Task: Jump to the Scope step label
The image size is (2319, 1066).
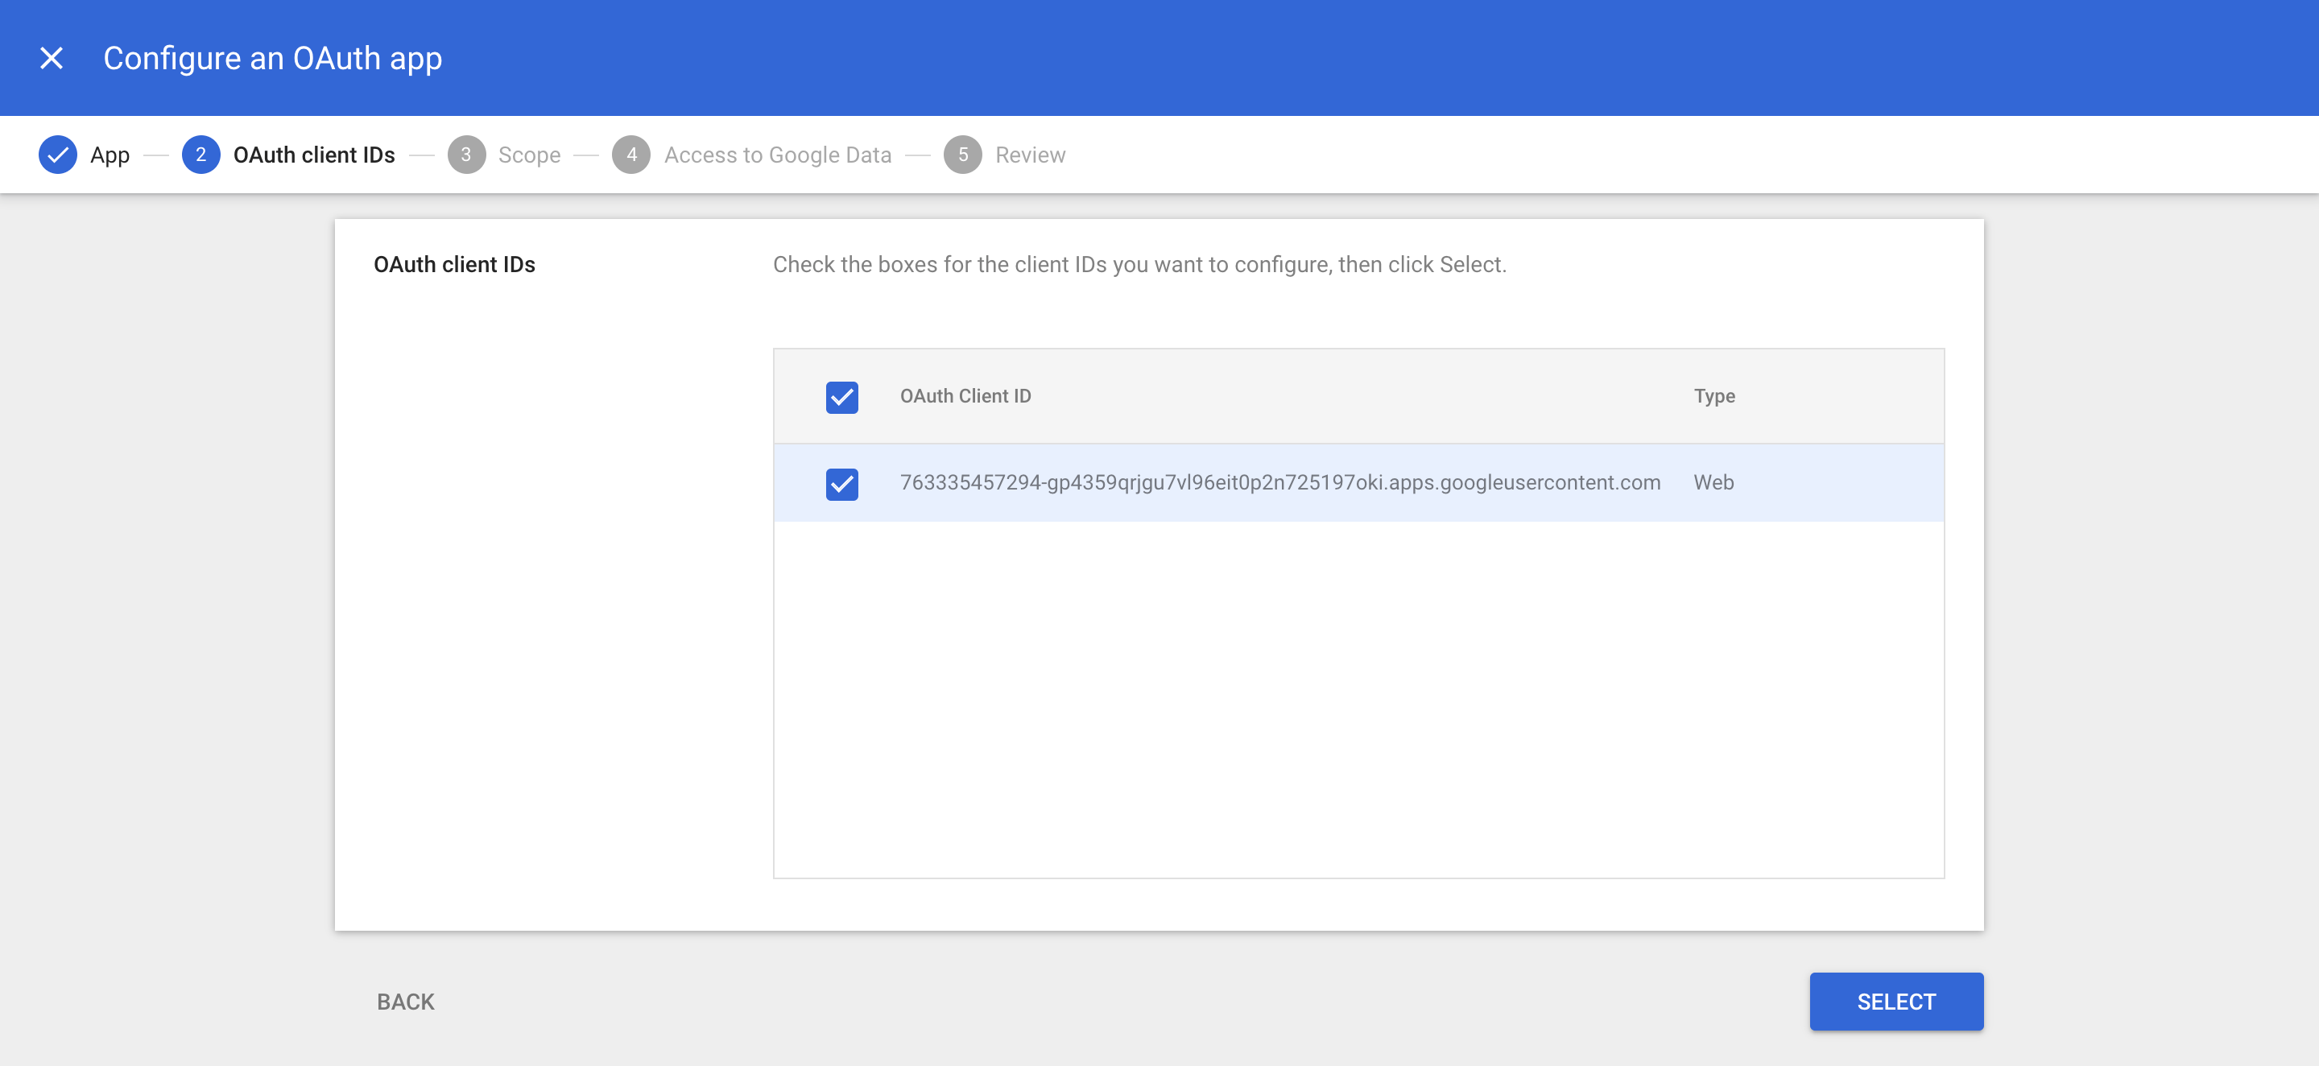Action: (529, 155)
